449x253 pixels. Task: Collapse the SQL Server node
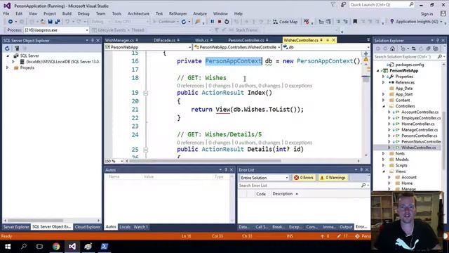[x=8, y=56]
